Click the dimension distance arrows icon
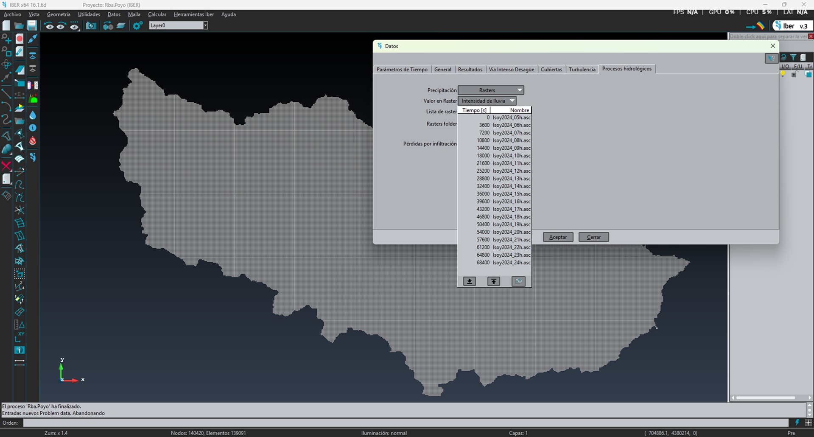Image resolution: width=814 pixels, height=437 pixels. [x=20, y=363]
